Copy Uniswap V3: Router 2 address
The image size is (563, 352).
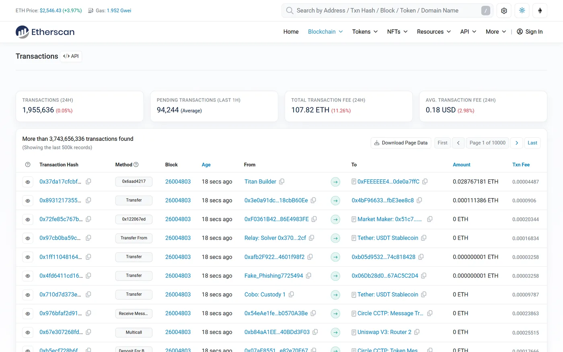pos(417,332)
